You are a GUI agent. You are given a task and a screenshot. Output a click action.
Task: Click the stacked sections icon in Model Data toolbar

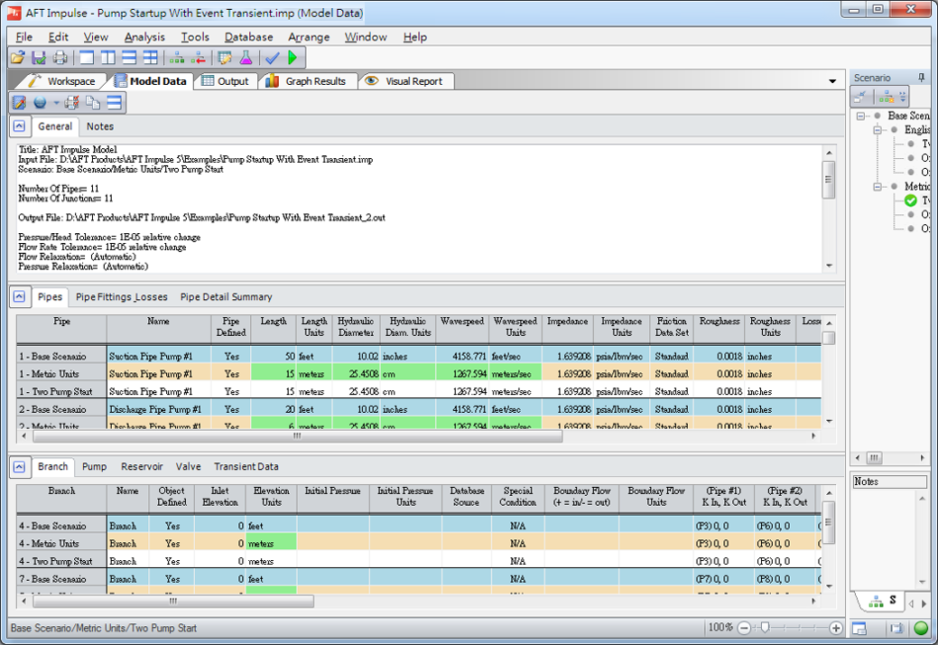pos(115,102)
